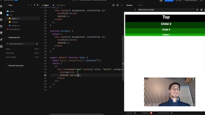Select the Tests preview tab
Screen dimensions: 205x115
click(140, 5)
